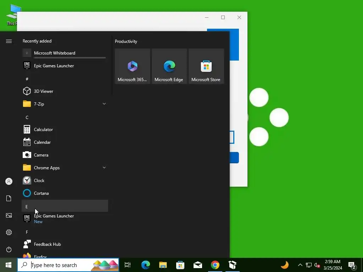Screen dimensions: 363x272
Task: Open This PC desktop icon
Action: click(x=12, y=14)
